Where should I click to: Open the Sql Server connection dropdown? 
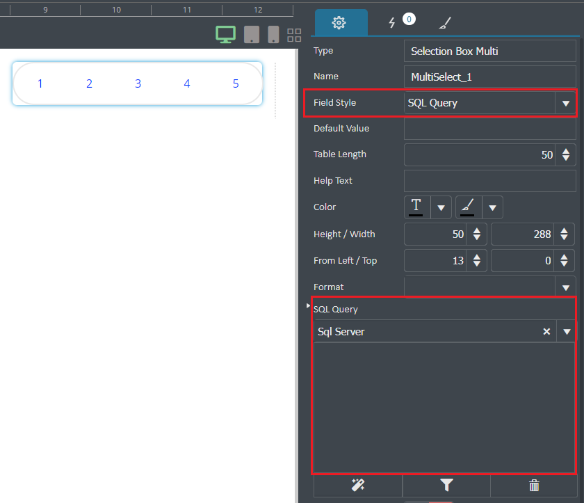tap(567, 332)
